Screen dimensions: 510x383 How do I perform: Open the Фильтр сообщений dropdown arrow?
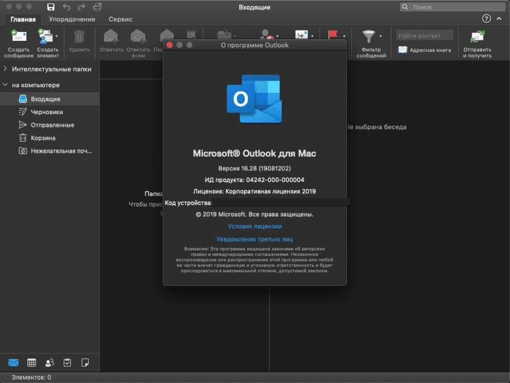pyautogui.click(x=380, y=36)
